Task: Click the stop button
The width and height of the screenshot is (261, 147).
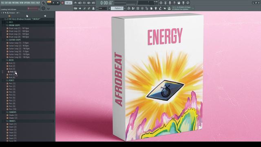Action: click(58, 3)
